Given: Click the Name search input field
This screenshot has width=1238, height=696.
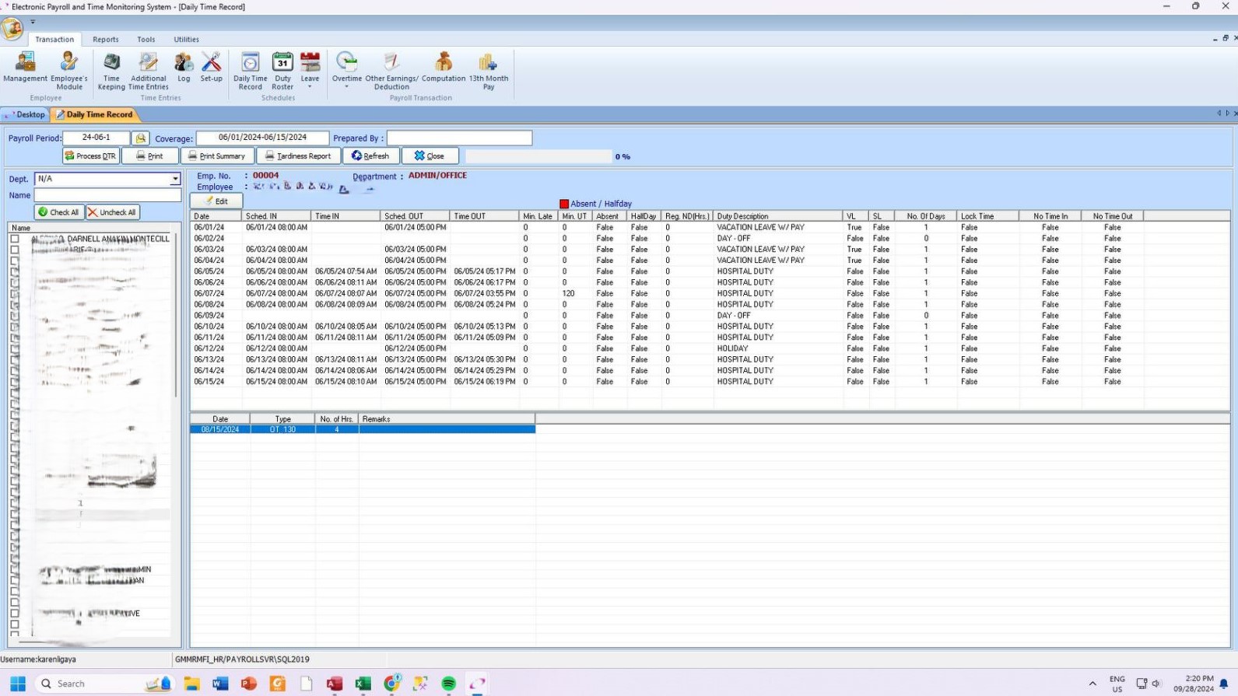Looking at the screenshot, I should point(107,195).
